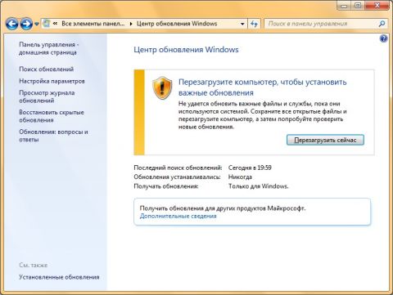The height and width of the screenshot is (295, 393).
Task: Click the 'Только для Windows.' value
Action: pyautogui.click(x=258, y=186)
